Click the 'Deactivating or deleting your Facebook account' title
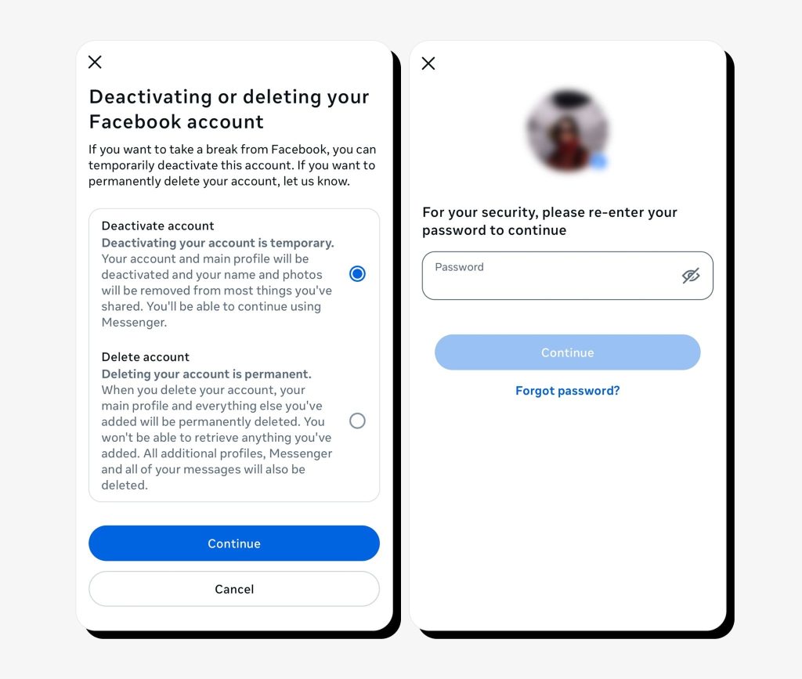The width and height of the screenshot is (802, 679). point(229,109)
